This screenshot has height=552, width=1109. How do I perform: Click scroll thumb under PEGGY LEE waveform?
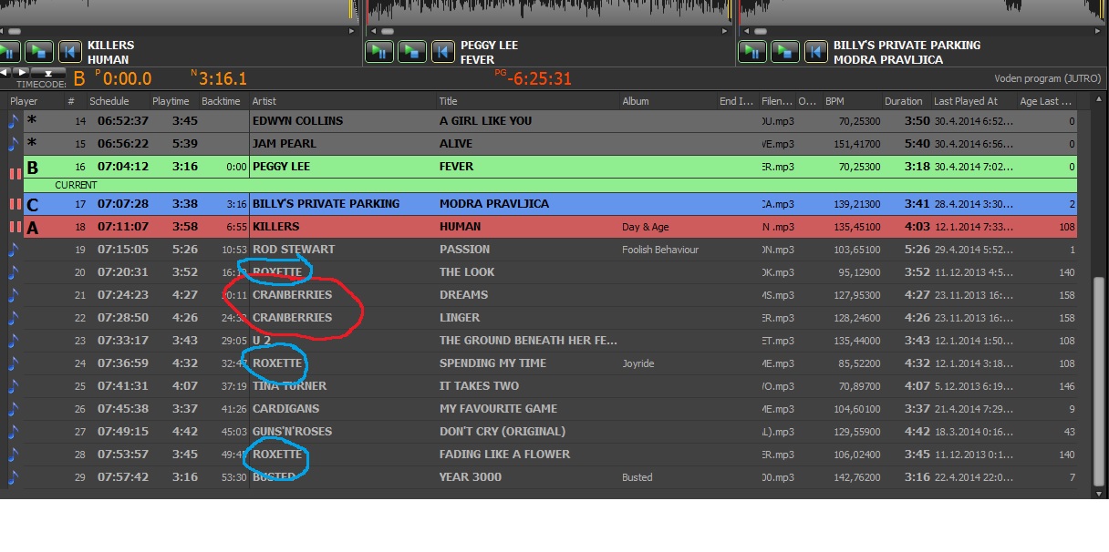pos(386,31)
